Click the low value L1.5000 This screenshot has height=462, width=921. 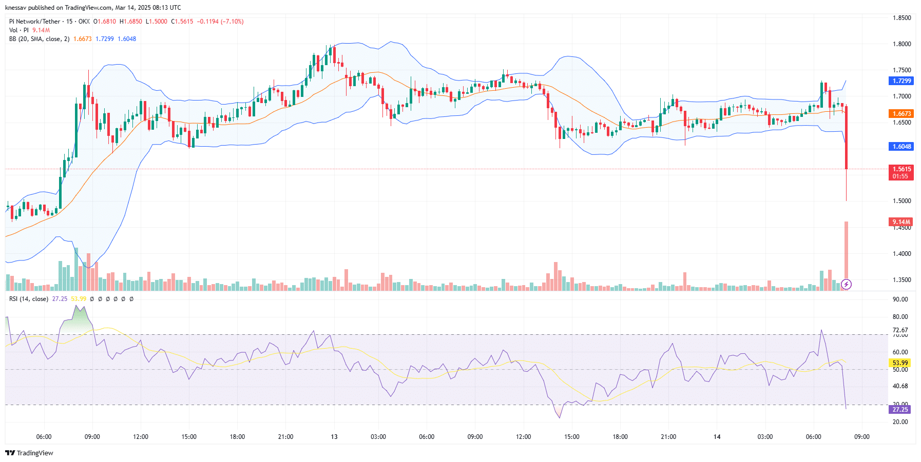coord(157,22)
